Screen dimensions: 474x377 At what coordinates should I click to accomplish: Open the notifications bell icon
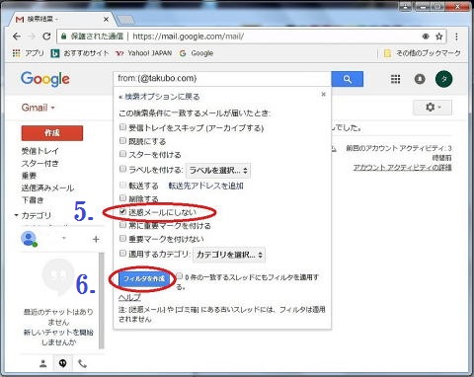(x=420, y=79)
